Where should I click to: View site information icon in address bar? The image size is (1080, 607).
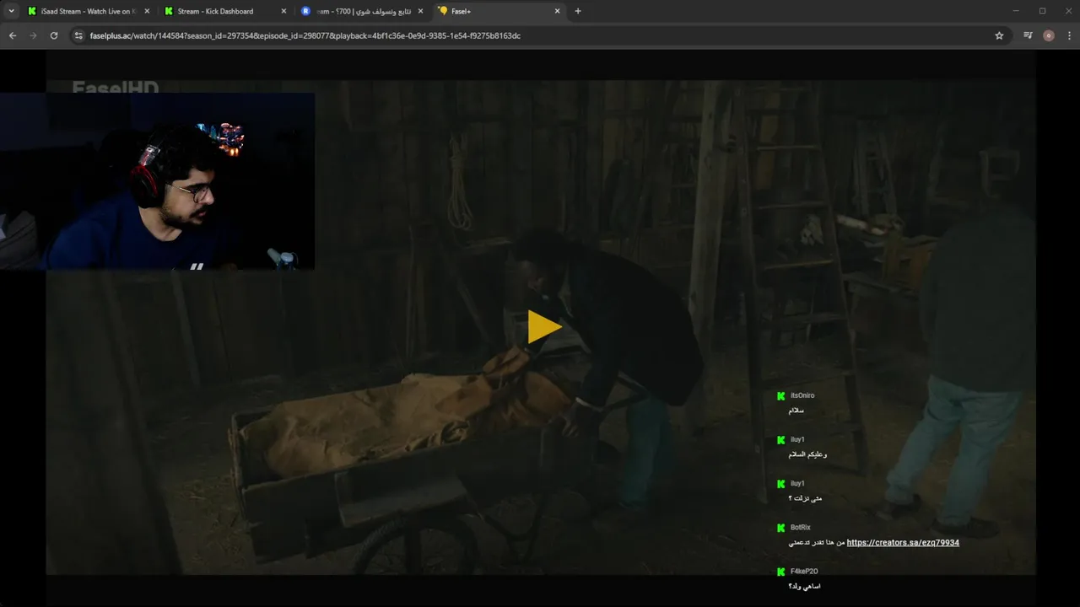point(78,35)
